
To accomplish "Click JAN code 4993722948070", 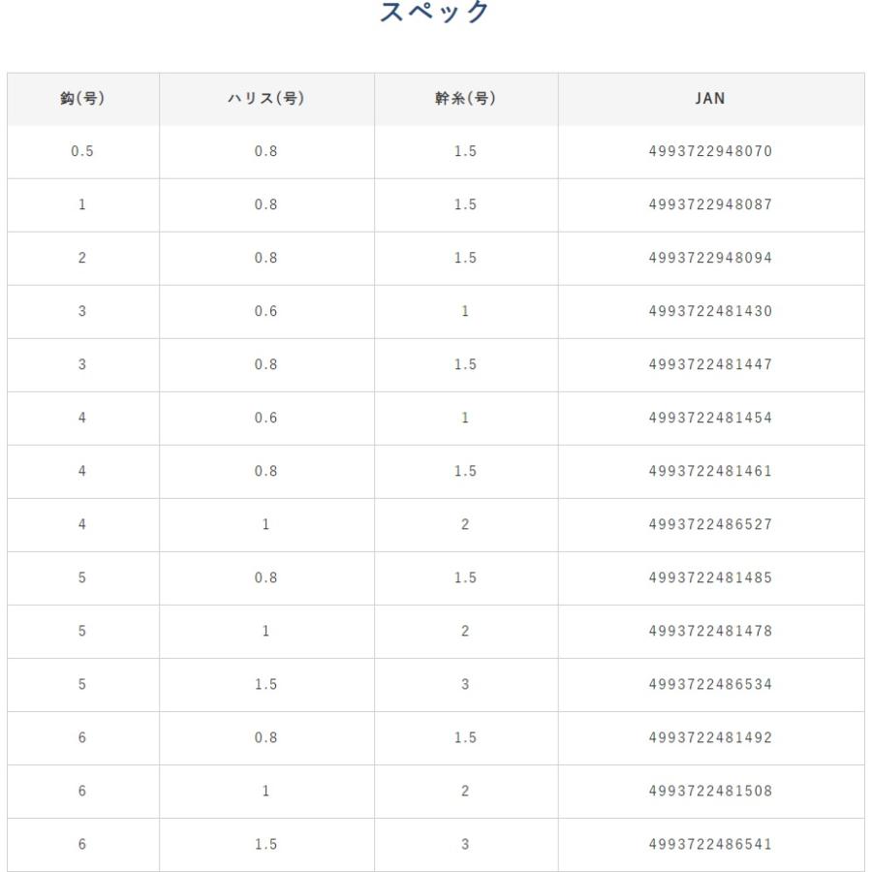I will [710, 151].
